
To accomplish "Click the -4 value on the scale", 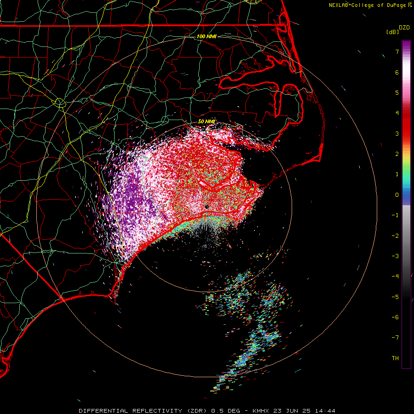I will pos(395,276).
